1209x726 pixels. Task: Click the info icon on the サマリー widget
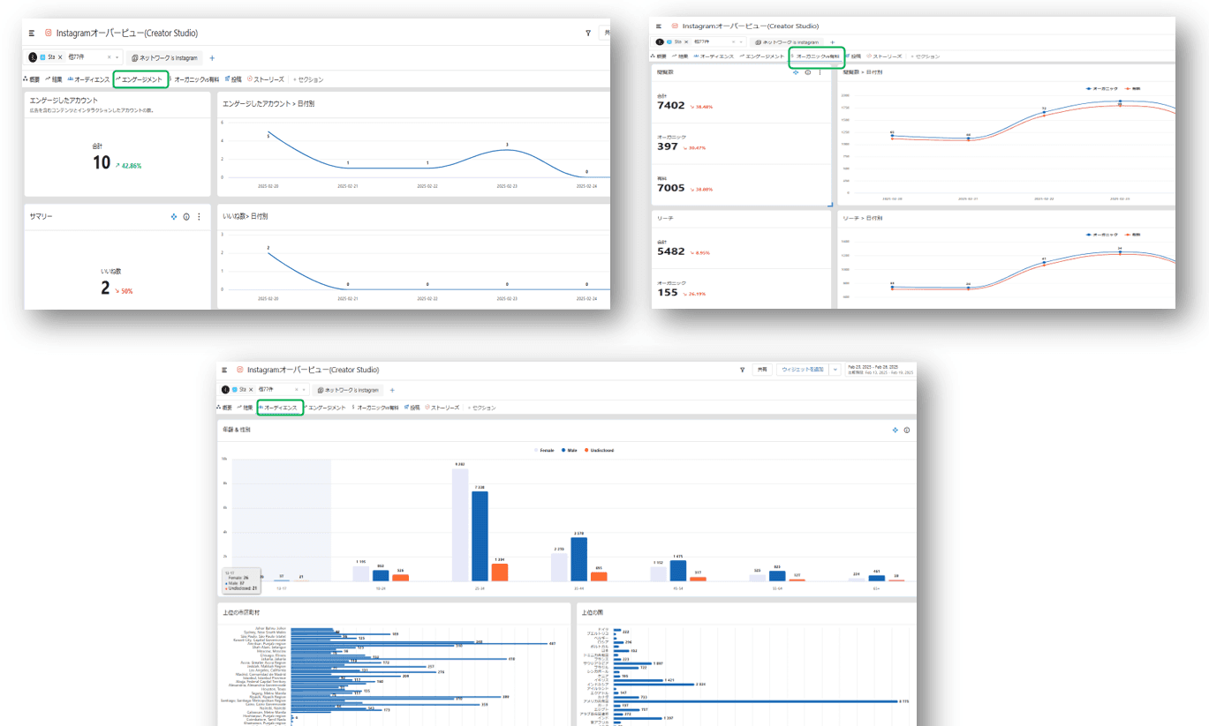pos(186,216)
